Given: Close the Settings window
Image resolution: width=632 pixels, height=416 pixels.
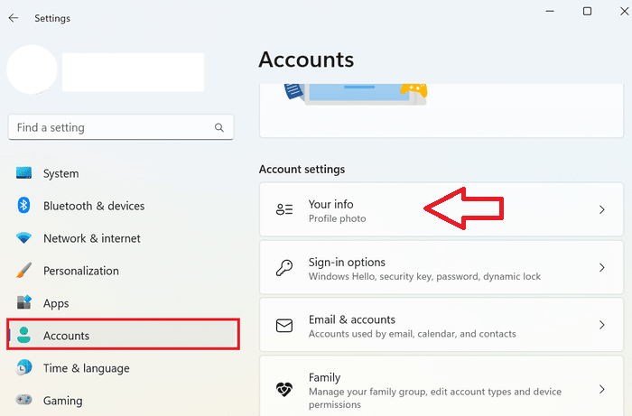Looking at the screenshot, I should click(625, 11).
